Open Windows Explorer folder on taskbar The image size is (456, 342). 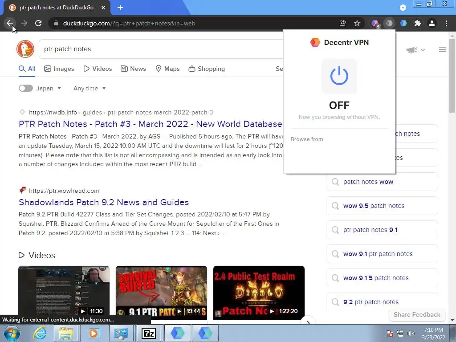pos(66,333)
